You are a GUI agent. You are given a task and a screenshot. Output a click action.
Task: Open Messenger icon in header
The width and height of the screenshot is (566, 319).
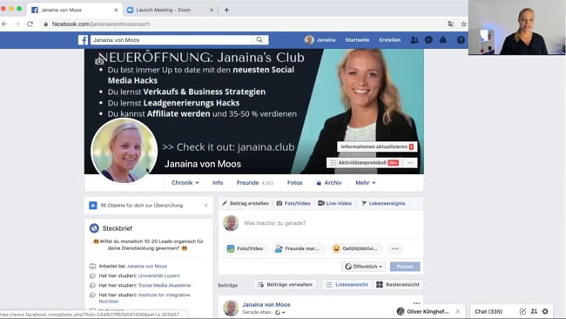428,40
